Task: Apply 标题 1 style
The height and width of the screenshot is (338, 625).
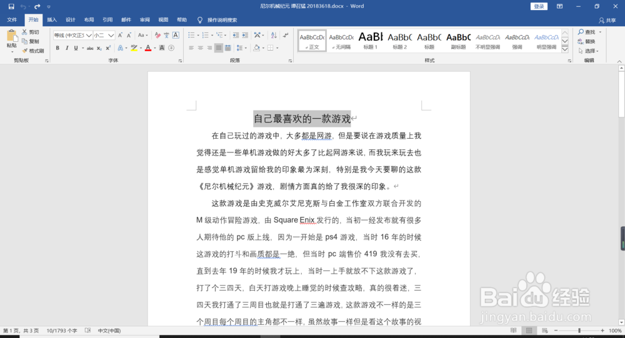Action: (370, 40)
